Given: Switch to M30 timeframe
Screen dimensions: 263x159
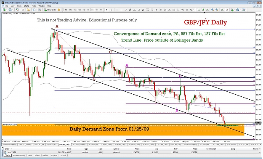Looking at the screenshot, I should [79, 10].
